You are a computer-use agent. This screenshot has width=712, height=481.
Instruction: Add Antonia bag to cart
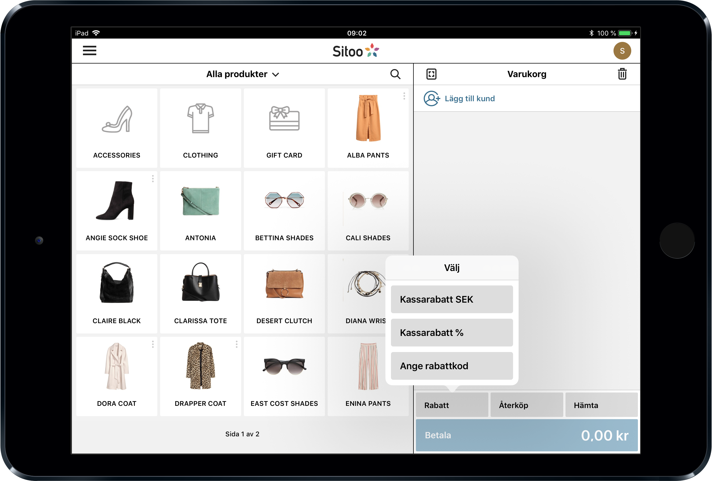coord(200,211)
